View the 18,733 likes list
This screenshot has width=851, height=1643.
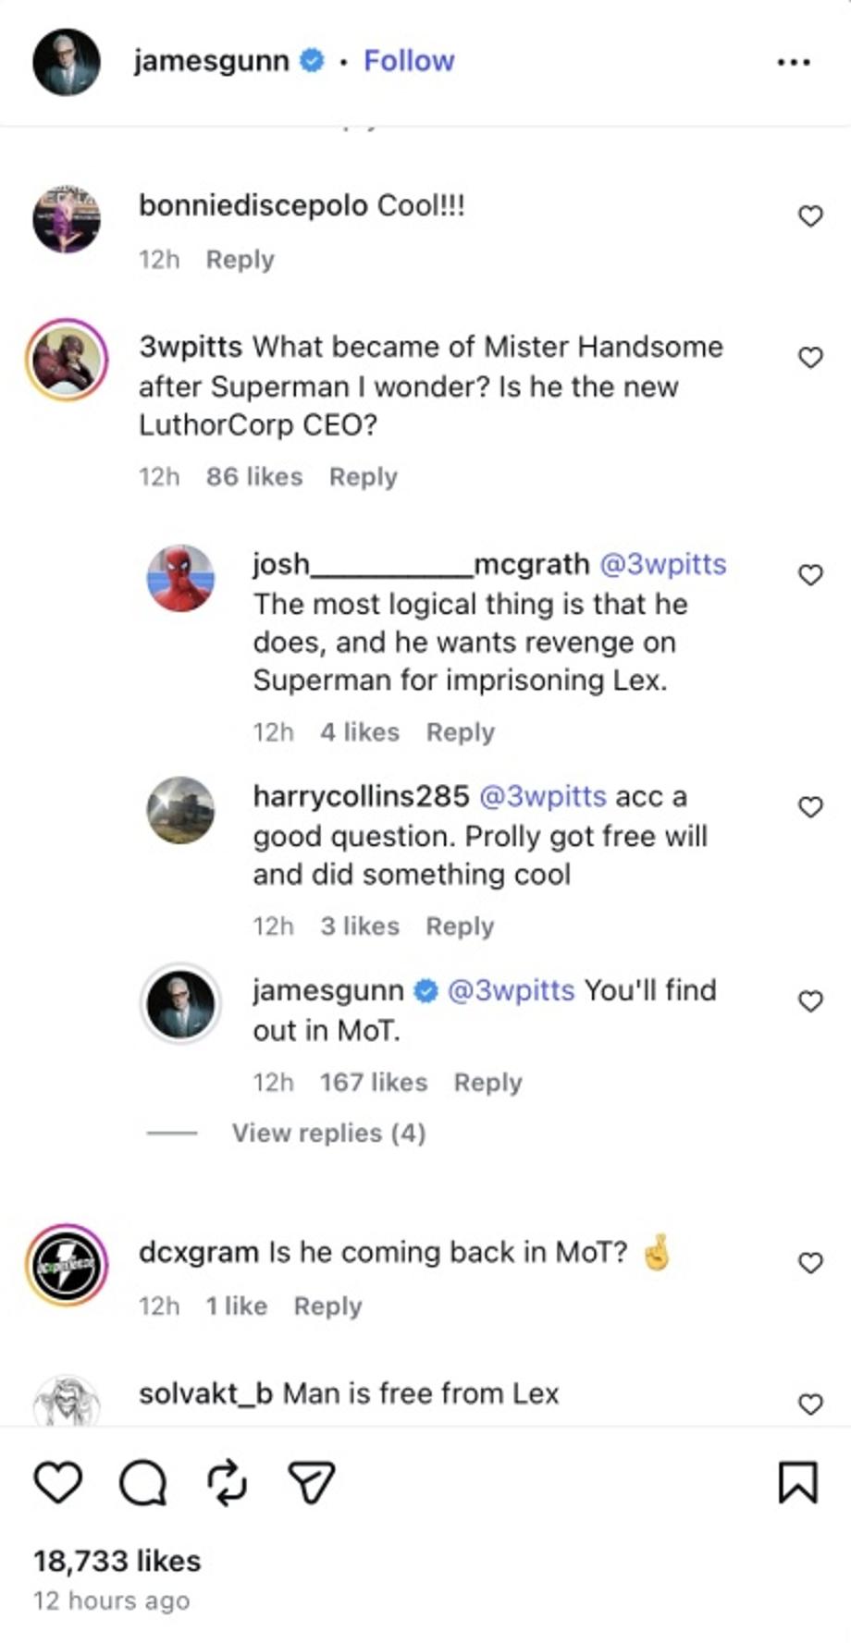pos(117,1561)
